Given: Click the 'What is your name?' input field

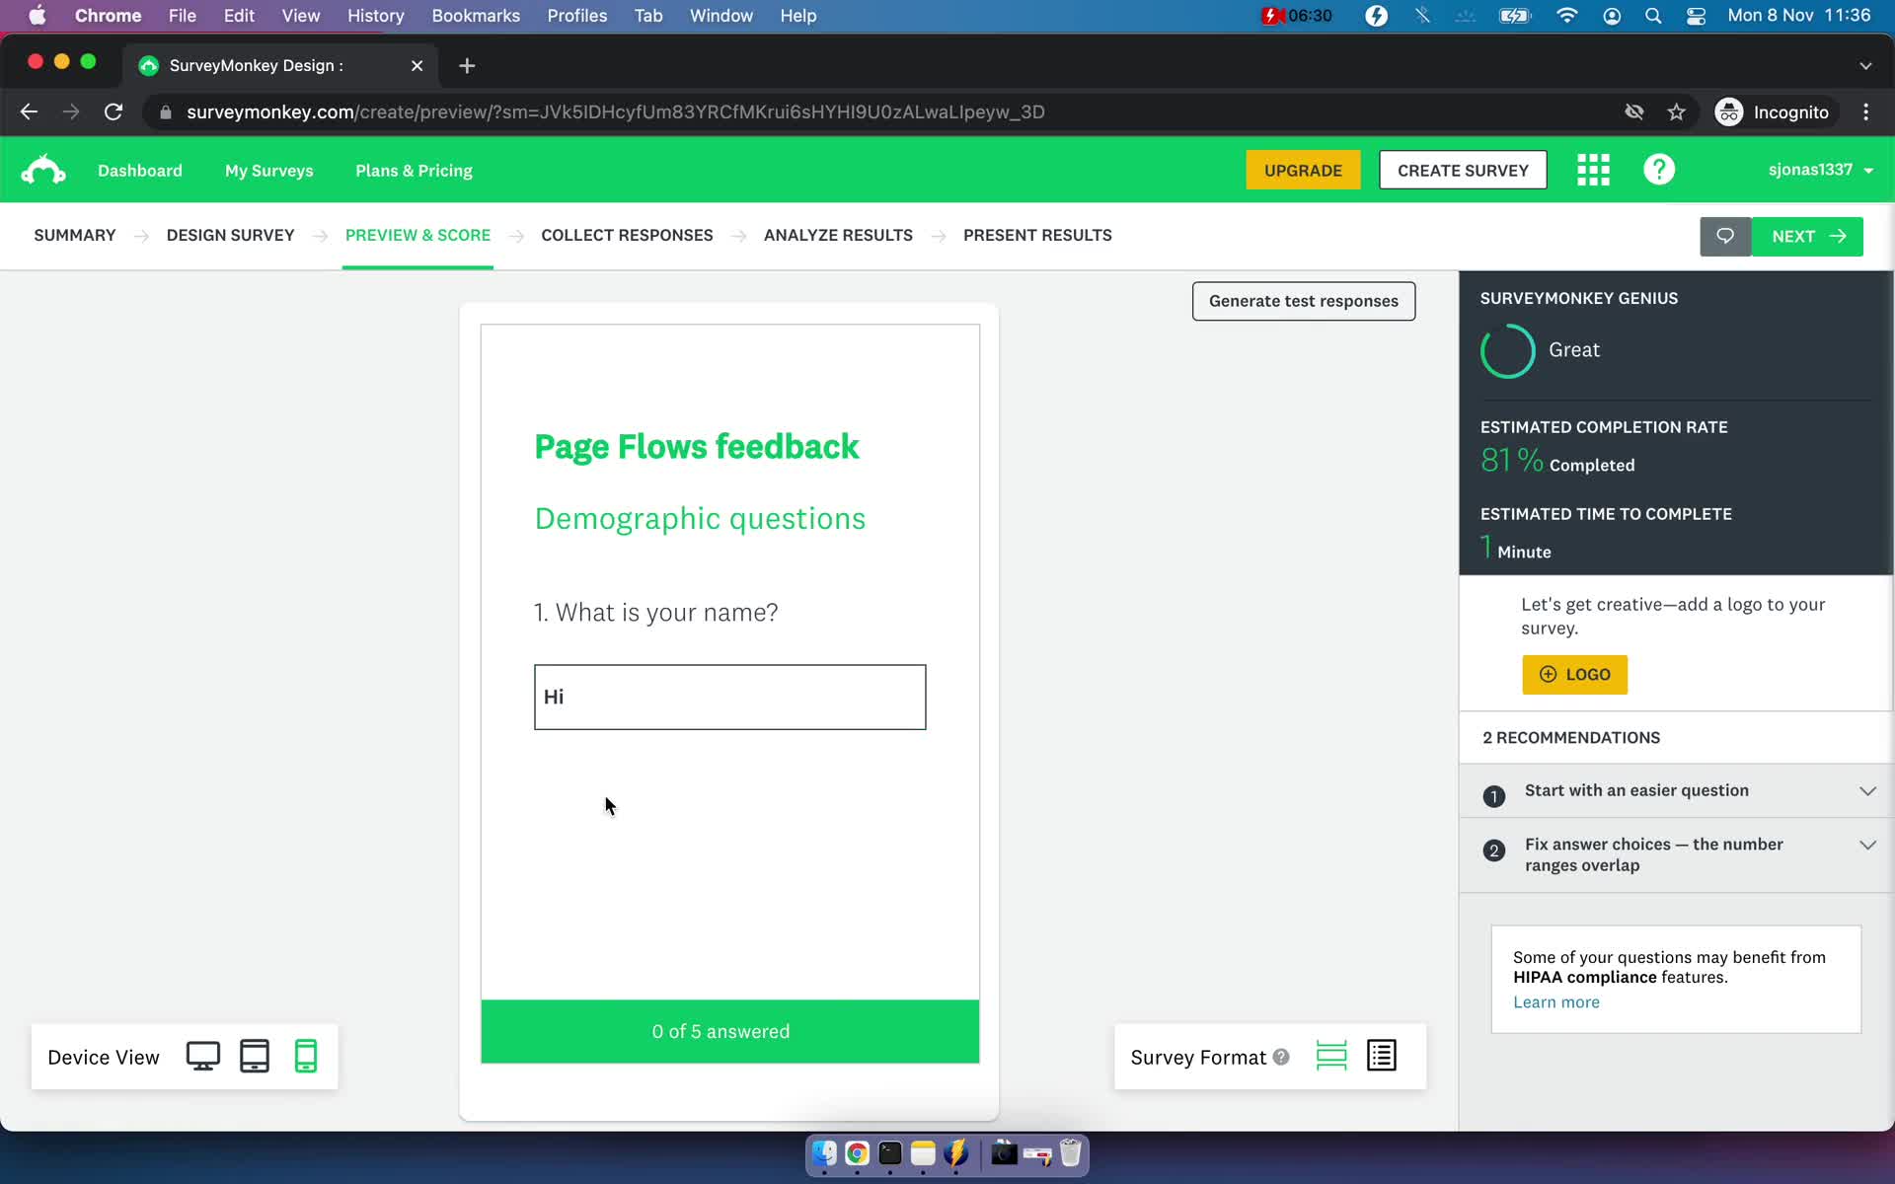Looking at the screenshot, I should click(x=728, y=696).
